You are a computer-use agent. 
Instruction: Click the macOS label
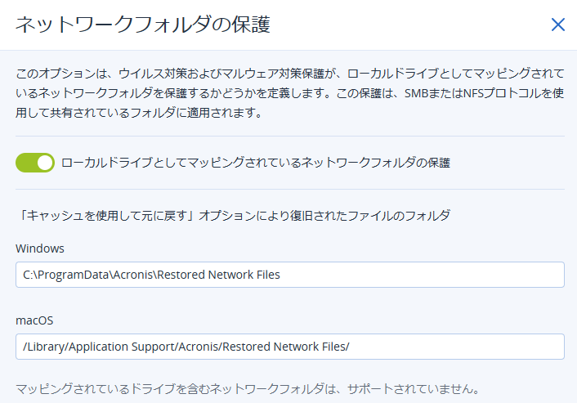34,320
